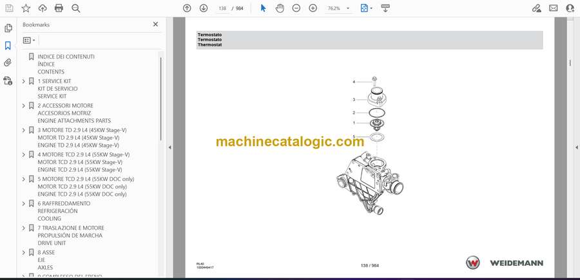Expand the 1 SERVICE KIT bookmark
The width and height of the screenshot is (580, 280).
pos(24,81)
